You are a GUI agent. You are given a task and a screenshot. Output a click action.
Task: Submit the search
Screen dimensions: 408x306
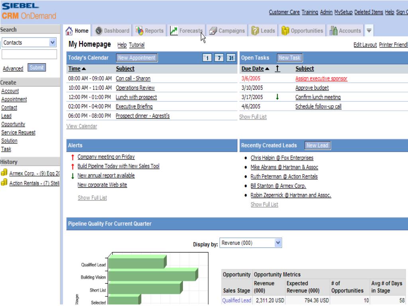[37, 68]
